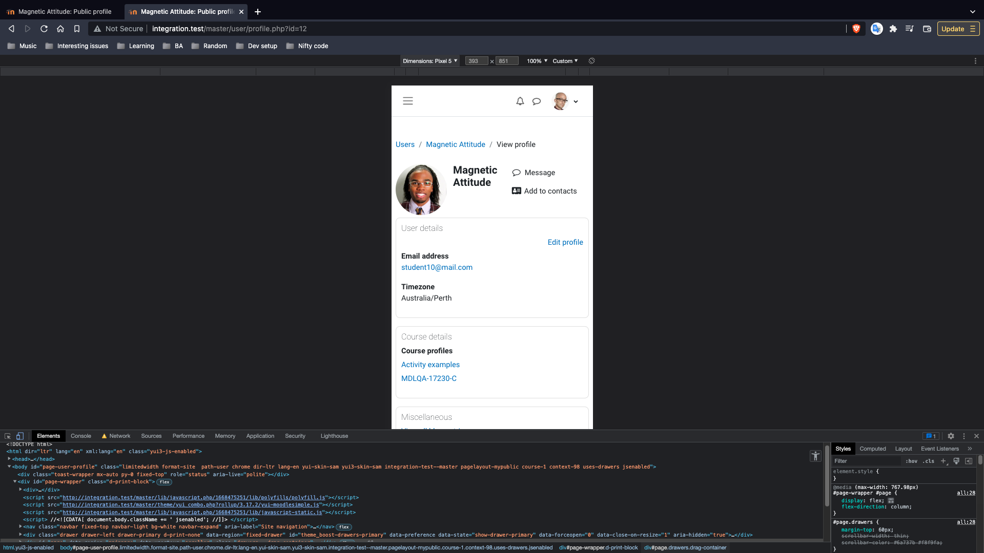Viewport: 984px width, 553px height.
Task: Open the tab search chevron
Action: coord(973,11)
